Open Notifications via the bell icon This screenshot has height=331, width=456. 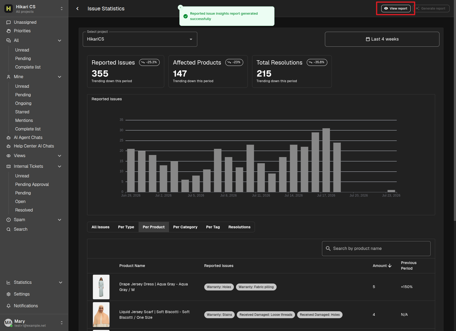click(x=9, y=306)
